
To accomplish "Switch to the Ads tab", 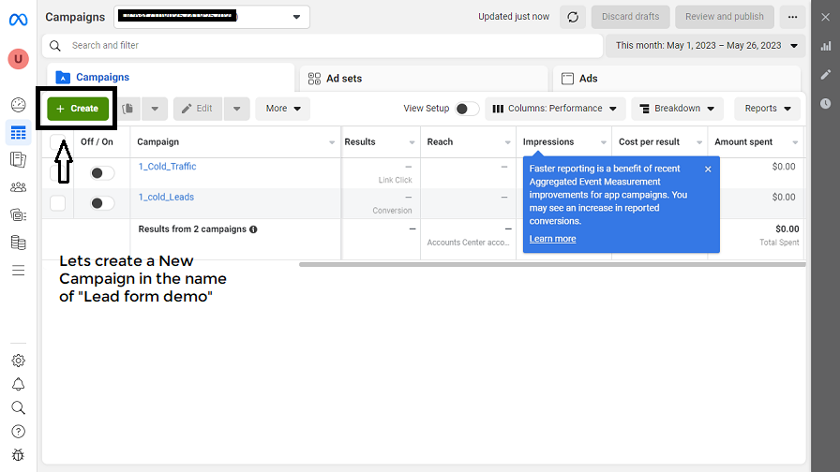I will click(675, 79).
